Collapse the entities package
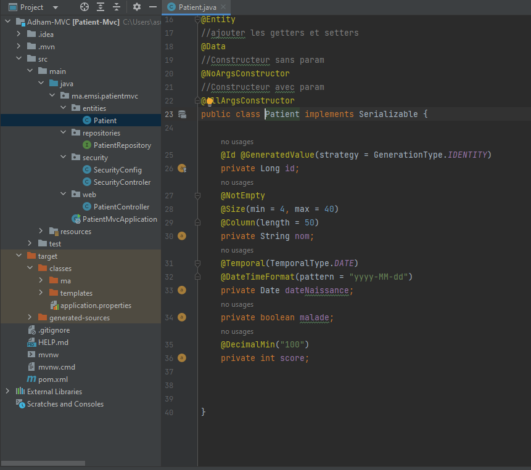This screenshot has height=470, width=531. [x=63, y=108]
